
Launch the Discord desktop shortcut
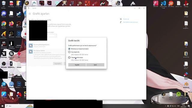(4, 14)
